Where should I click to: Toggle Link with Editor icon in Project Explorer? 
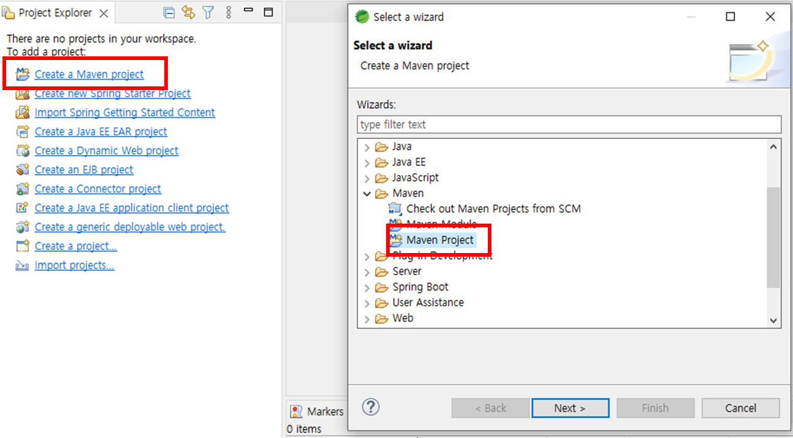tap(188, 12)
